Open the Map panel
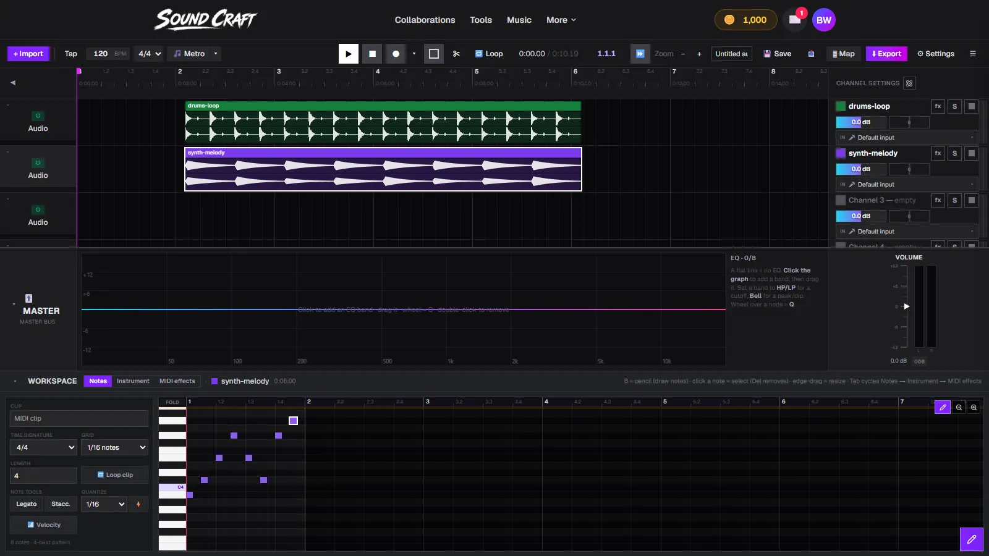 click(x=843, y=54)
